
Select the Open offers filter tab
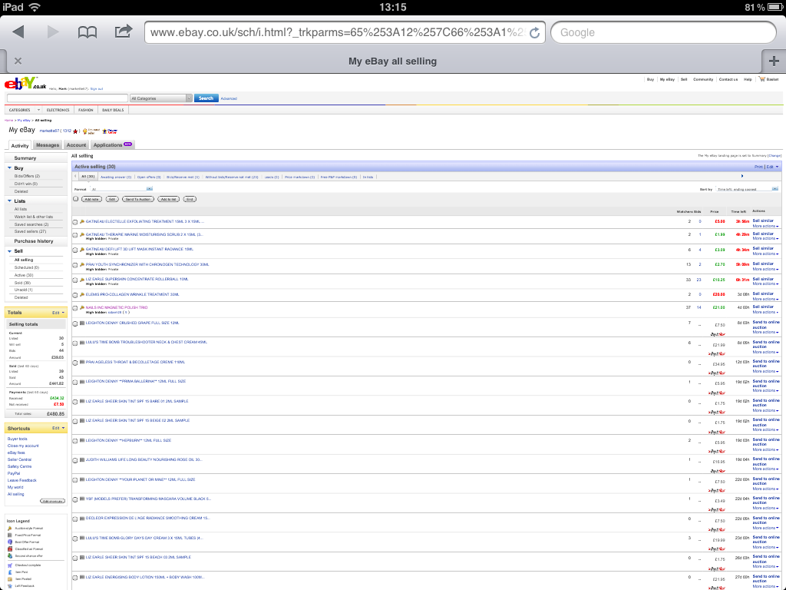point(149,177)
